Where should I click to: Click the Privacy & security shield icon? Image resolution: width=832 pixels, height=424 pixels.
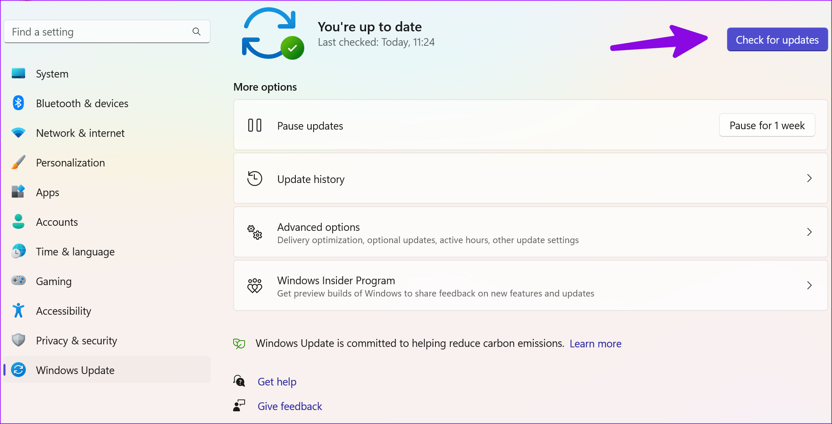point(18,340)
